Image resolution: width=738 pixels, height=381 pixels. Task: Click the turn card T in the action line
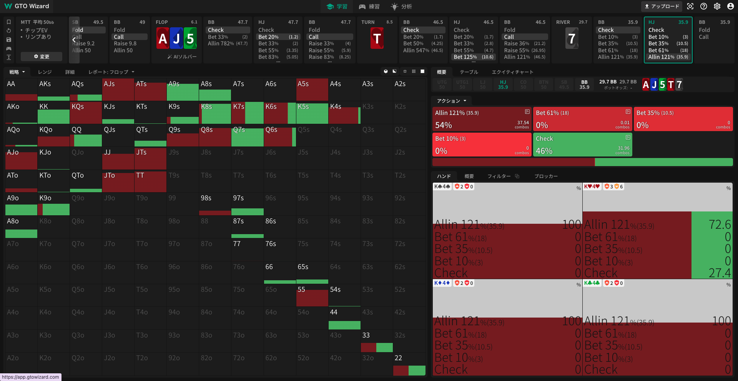tap(377, 39)
